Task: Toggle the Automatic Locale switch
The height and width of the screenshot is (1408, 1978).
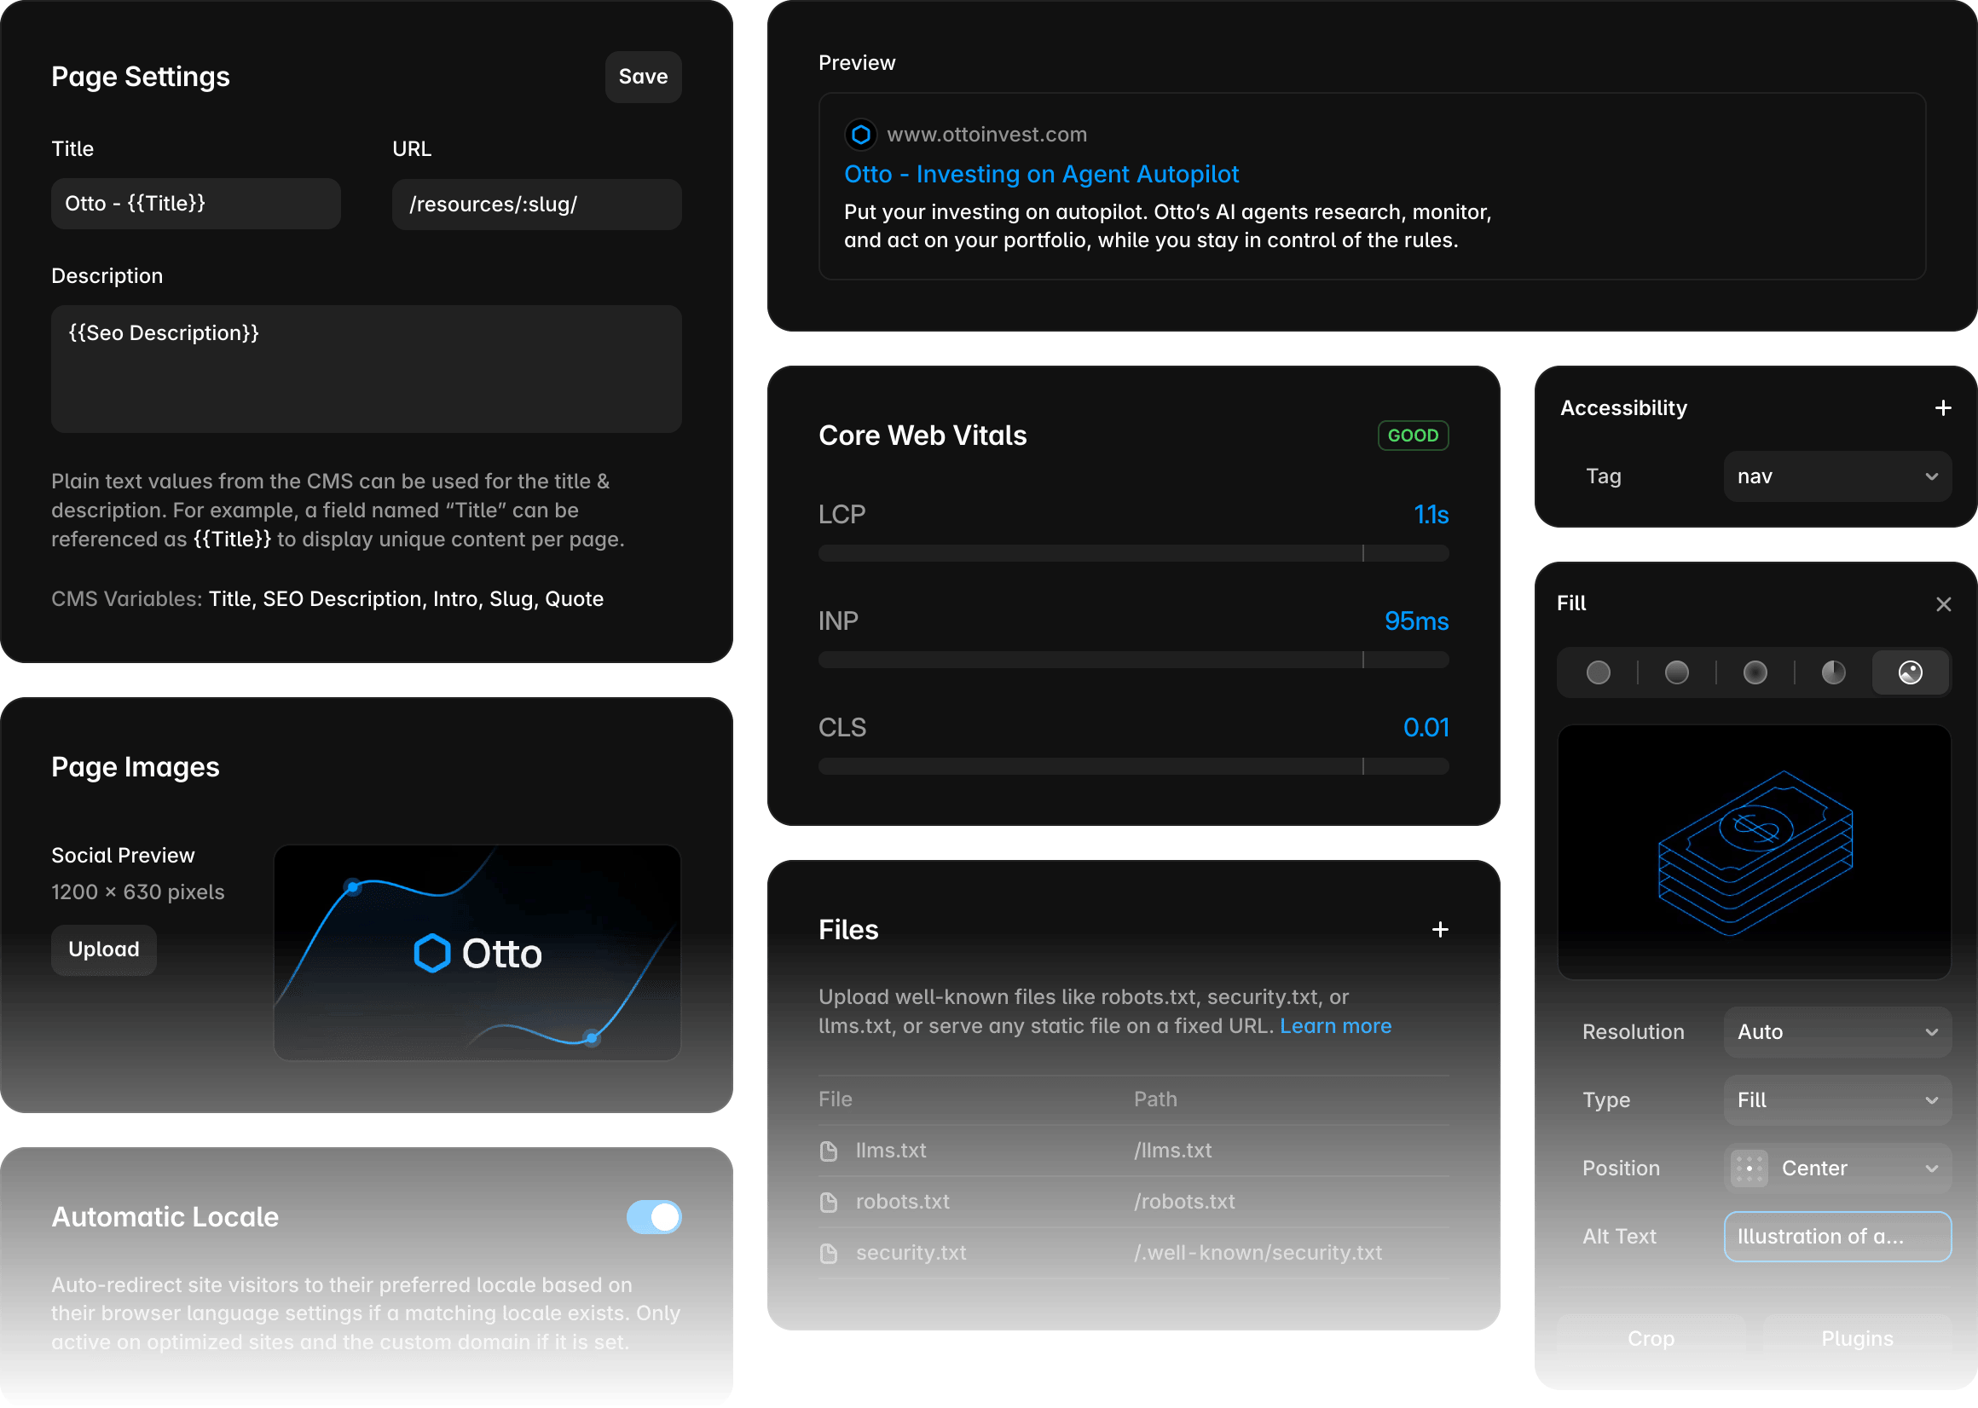Action: tap(654, 1217)
